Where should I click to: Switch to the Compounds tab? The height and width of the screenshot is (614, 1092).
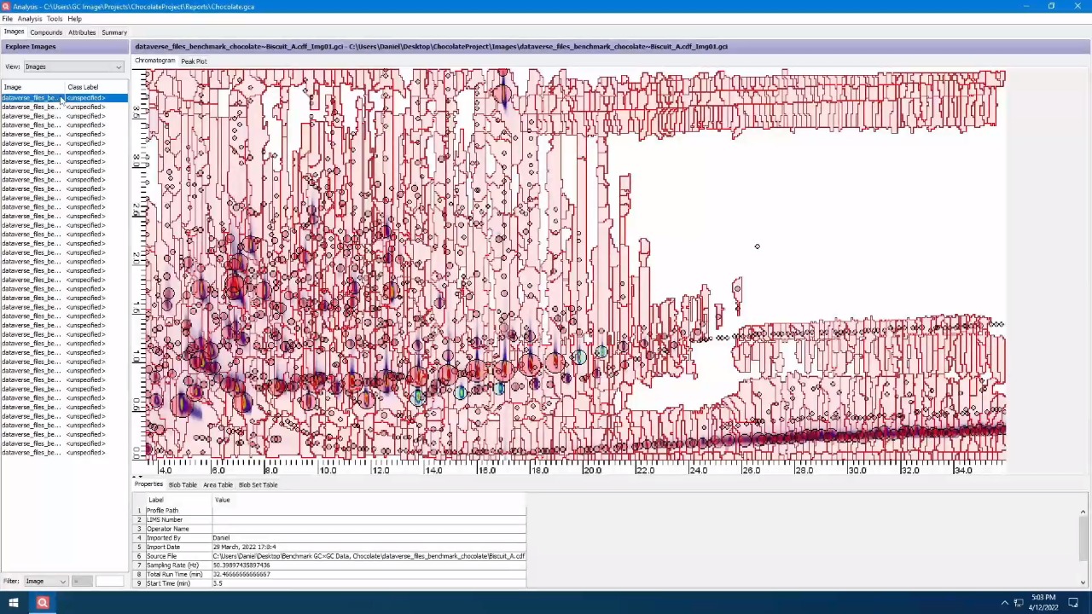pos(46,32)
